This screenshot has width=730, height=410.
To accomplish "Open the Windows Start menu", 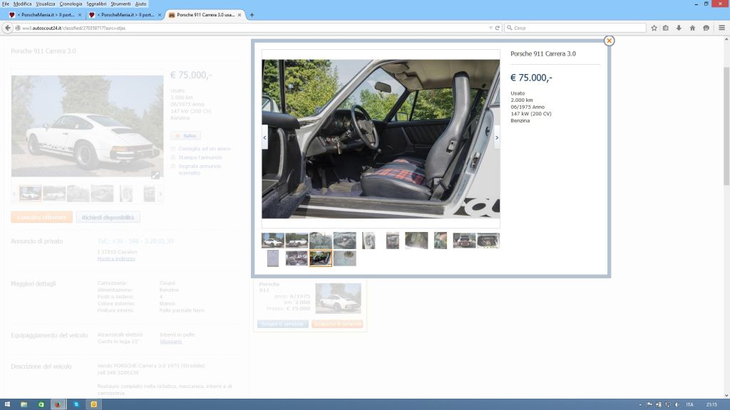I will coord(7,404).
